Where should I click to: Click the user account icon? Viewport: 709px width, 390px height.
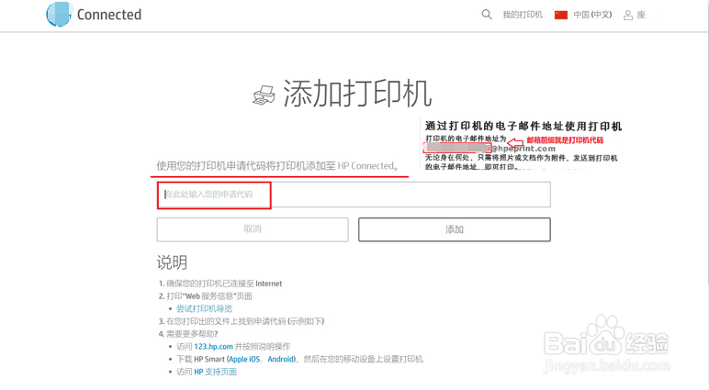pos(628,16)
